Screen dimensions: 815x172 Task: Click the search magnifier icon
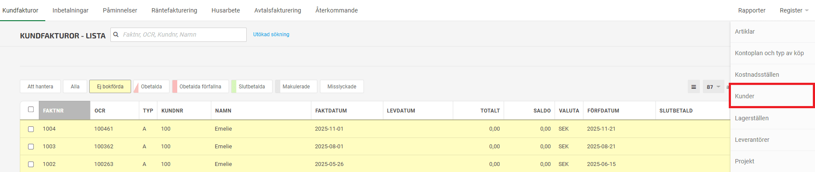[116, 34]
